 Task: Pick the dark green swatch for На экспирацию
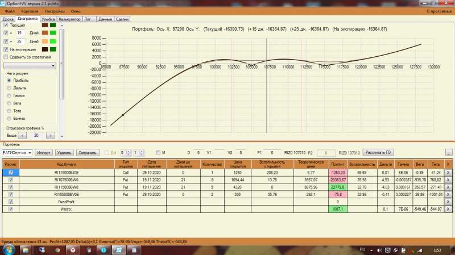click(x=53, y=49)
